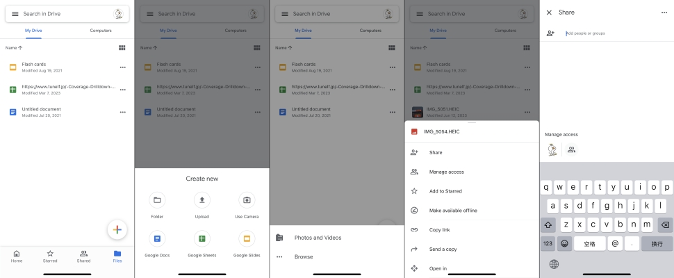Select the Files tab in bottom navigation
The image size is (674, 278).
[117, 256]
